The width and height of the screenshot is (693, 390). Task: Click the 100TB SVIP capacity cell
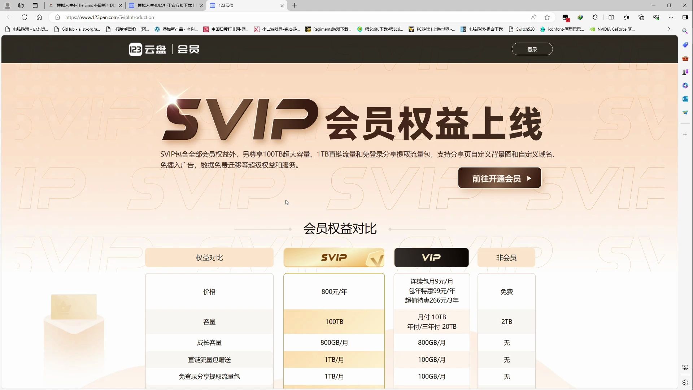334,321
